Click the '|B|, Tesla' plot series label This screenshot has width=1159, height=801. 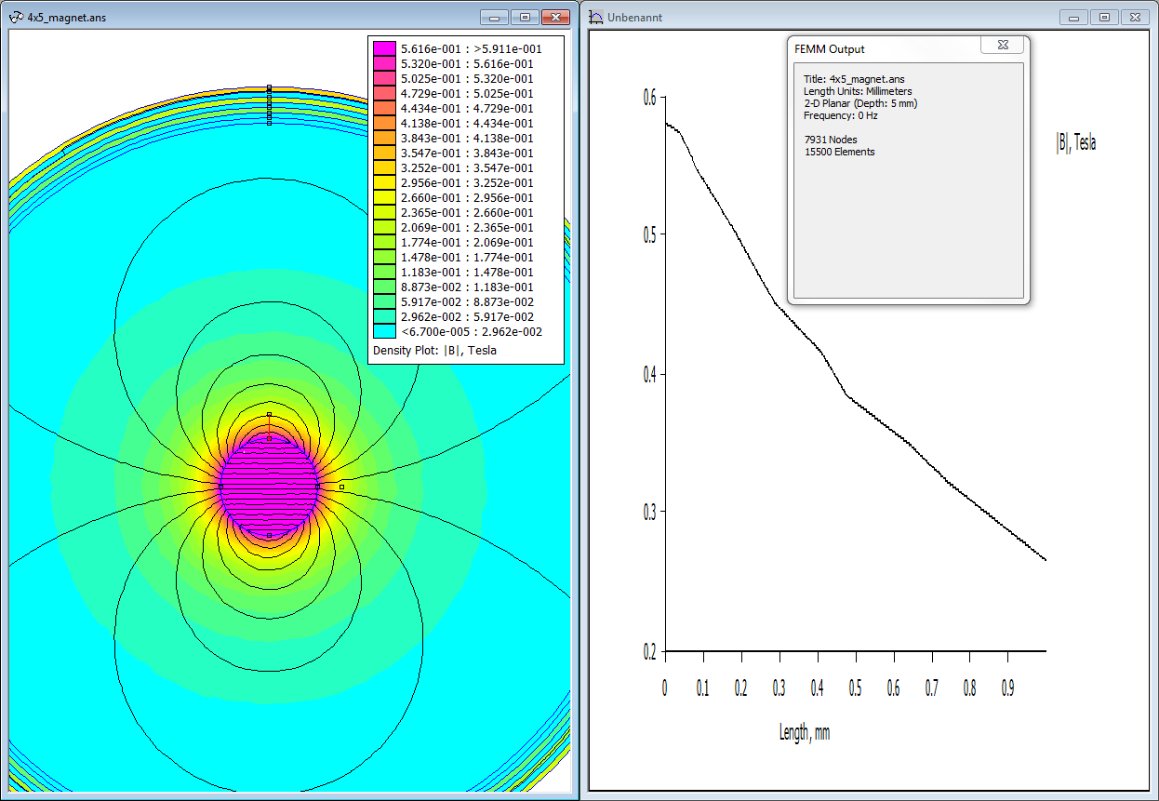[x=1075, y=143]
